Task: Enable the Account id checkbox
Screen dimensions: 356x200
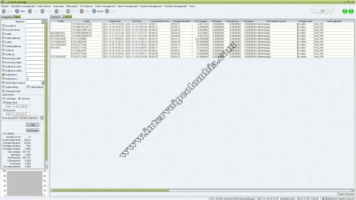Action: [3, 25]
